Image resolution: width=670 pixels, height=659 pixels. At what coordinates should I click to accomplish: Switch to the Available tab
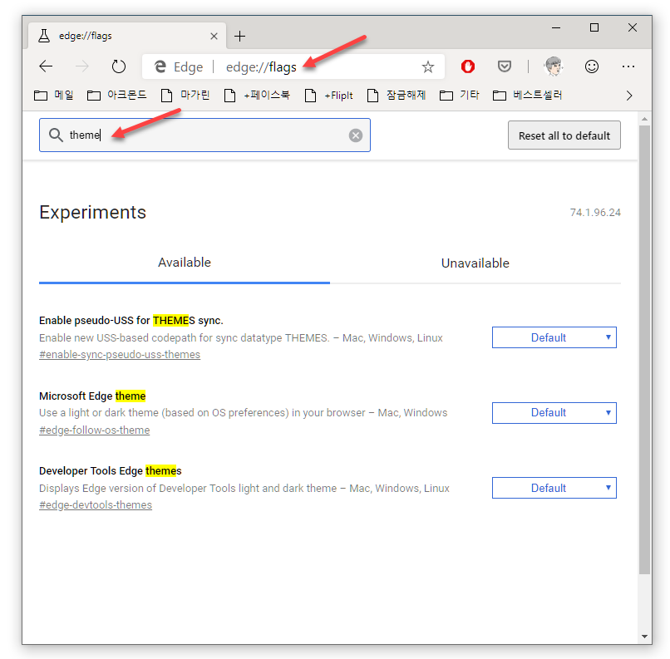[x=185, y=263]
